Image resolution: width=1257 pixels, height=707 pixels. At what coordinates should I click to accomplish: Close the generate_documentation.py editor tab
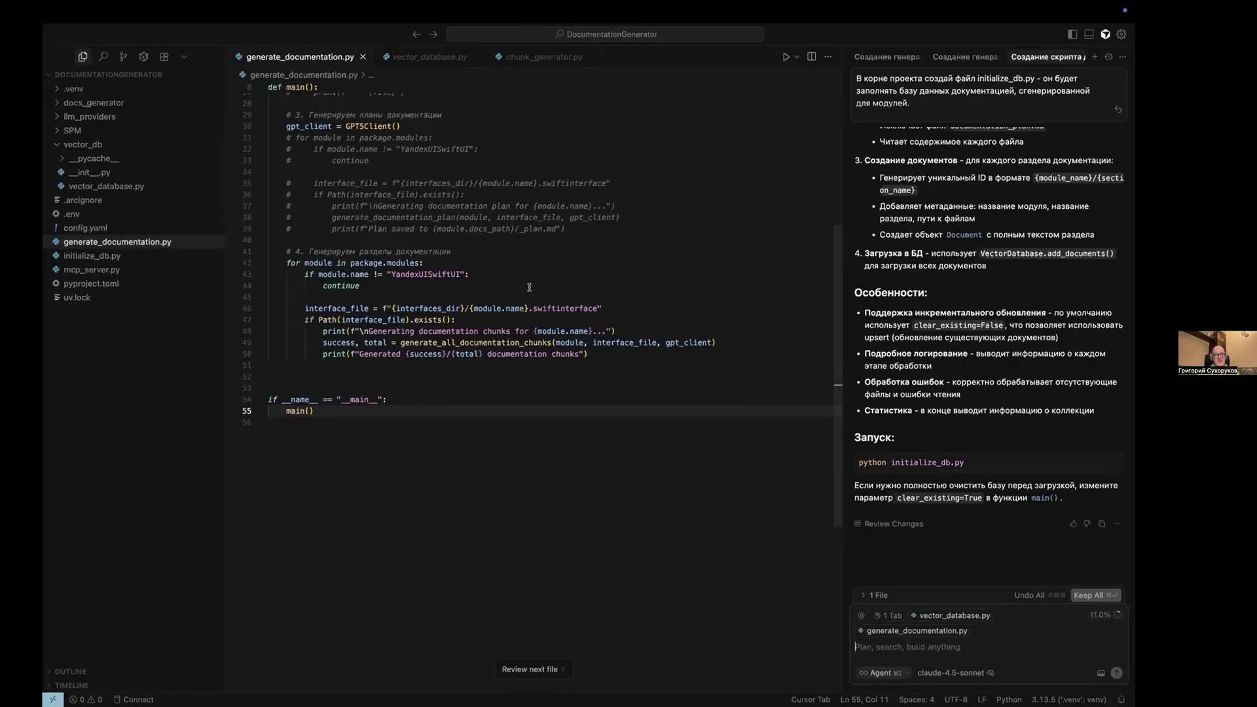pos(363,57)
